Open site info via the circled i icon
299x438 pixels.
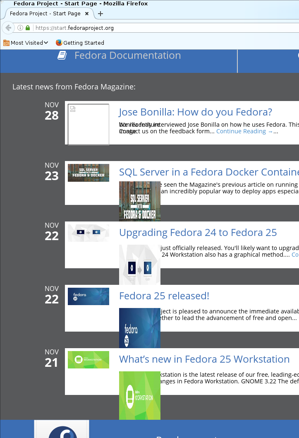(20, 28)
